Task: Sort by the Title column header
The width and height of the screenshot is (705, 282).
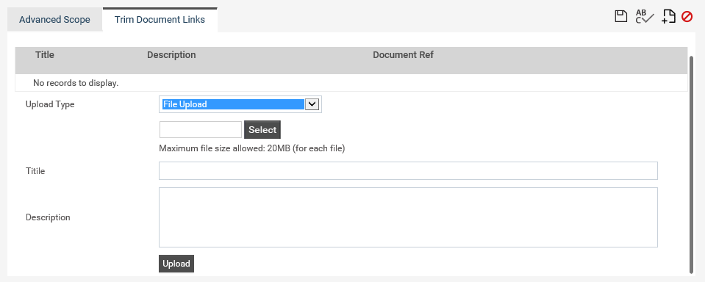Action: click(x=45, y=55)
